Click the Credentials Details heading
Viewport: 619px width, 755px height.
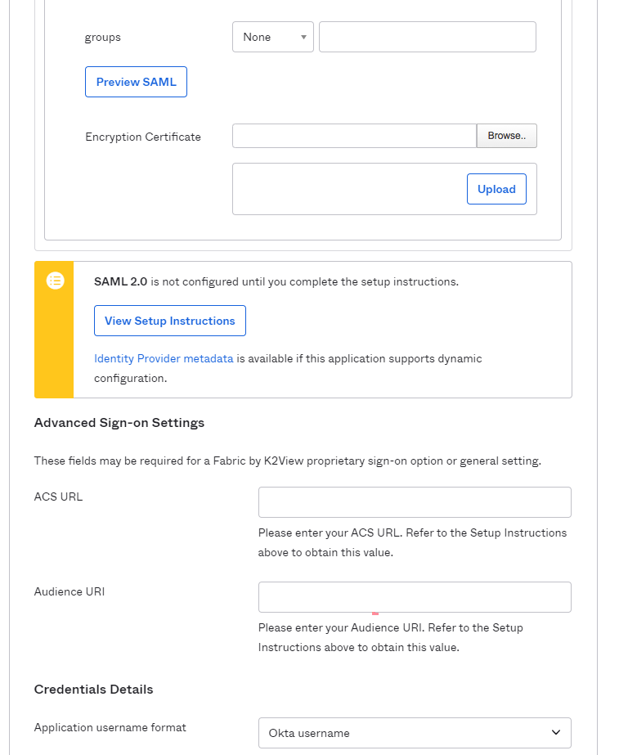coord(93,690)
